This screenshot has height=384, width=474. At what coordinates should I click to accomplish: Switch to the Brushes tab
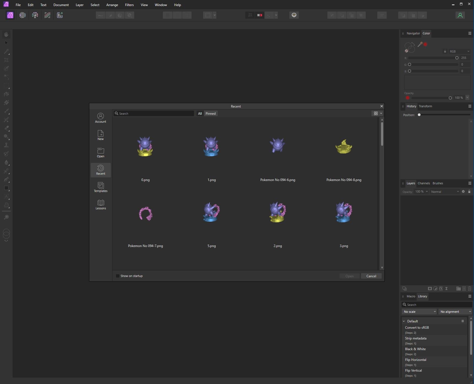(x=438, y=183)
